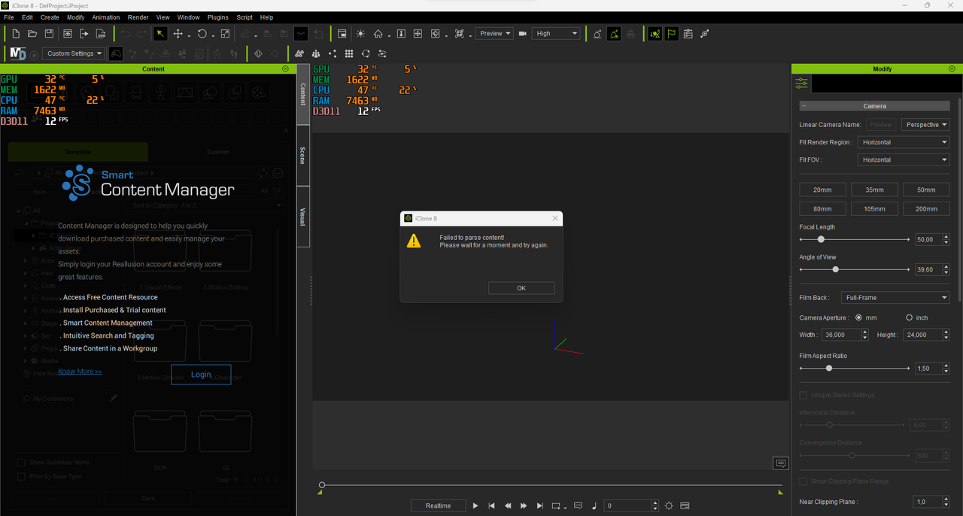
Task: Jump to the last frame
Action: pos(539,506)
